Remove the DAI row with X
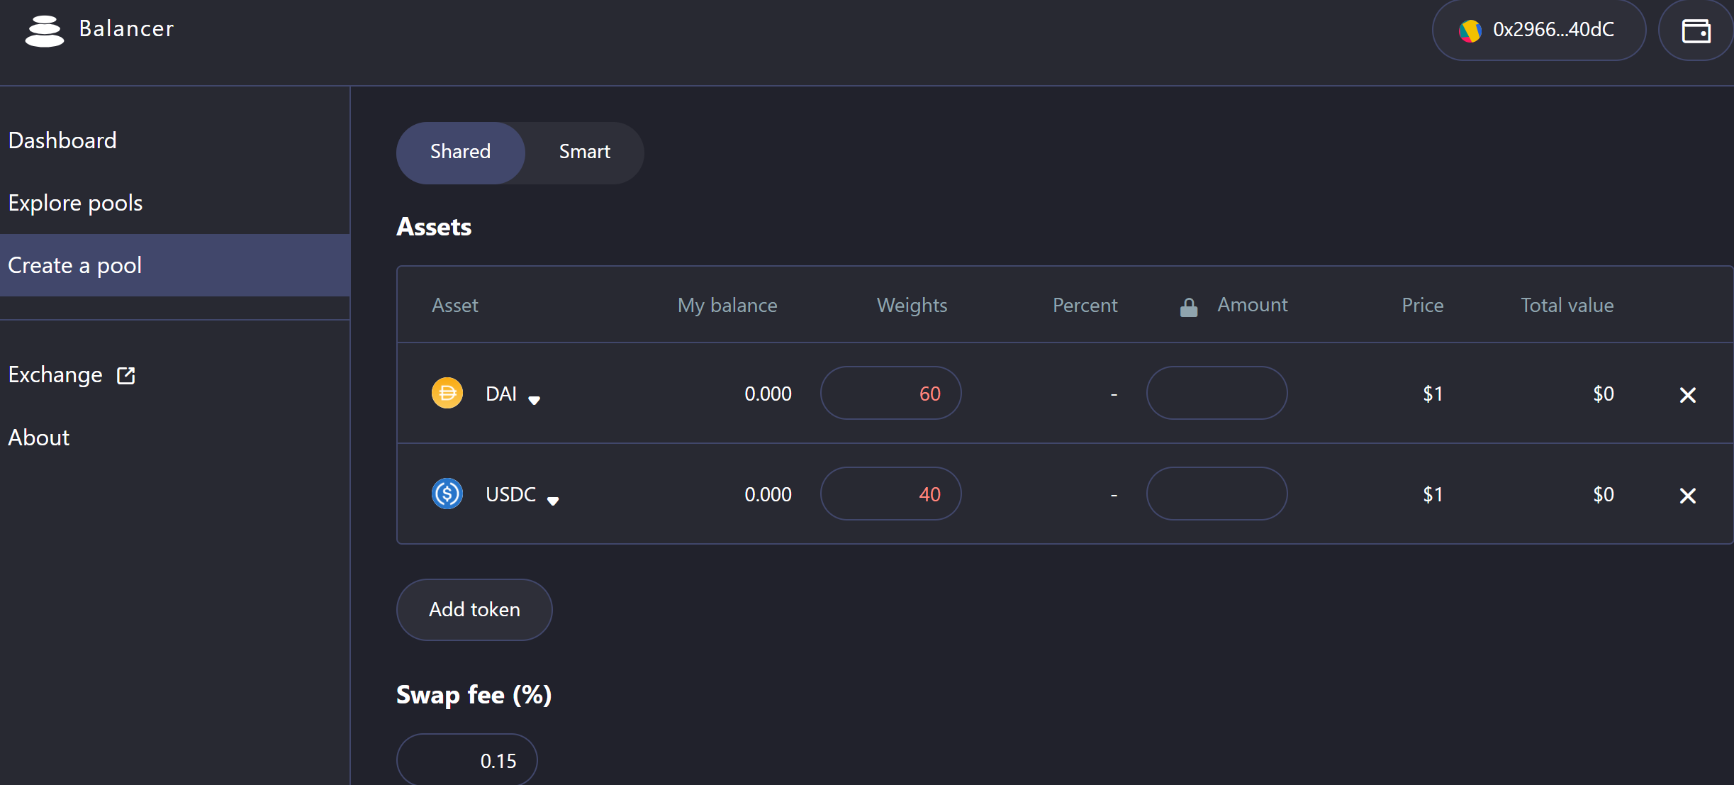The height and width of the screenshot is (785, 1734). 1688,395
